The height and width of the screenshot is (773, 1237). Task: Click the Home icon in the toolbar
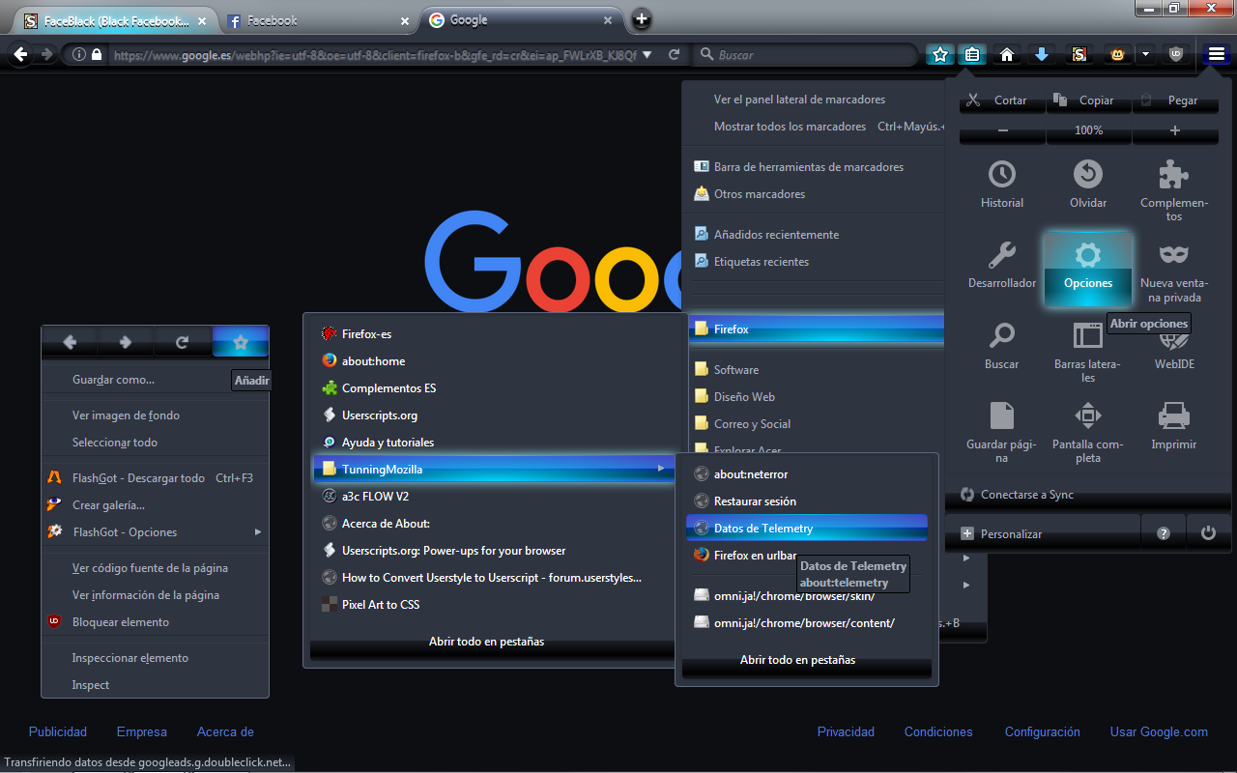click(x=1006, y=54)
